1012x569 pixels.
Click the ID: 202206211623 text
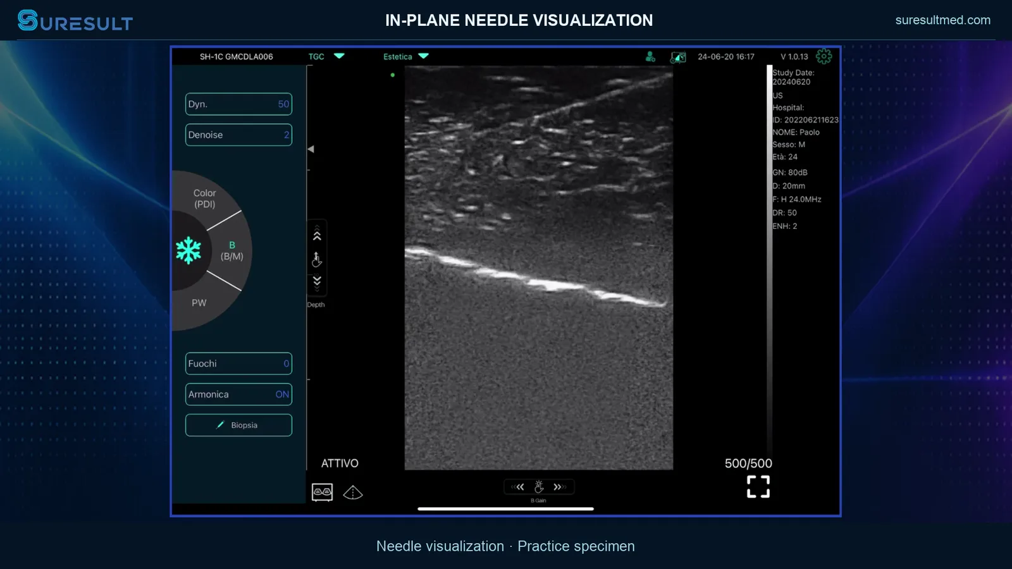pyautogui.click(x=805, y=119)
